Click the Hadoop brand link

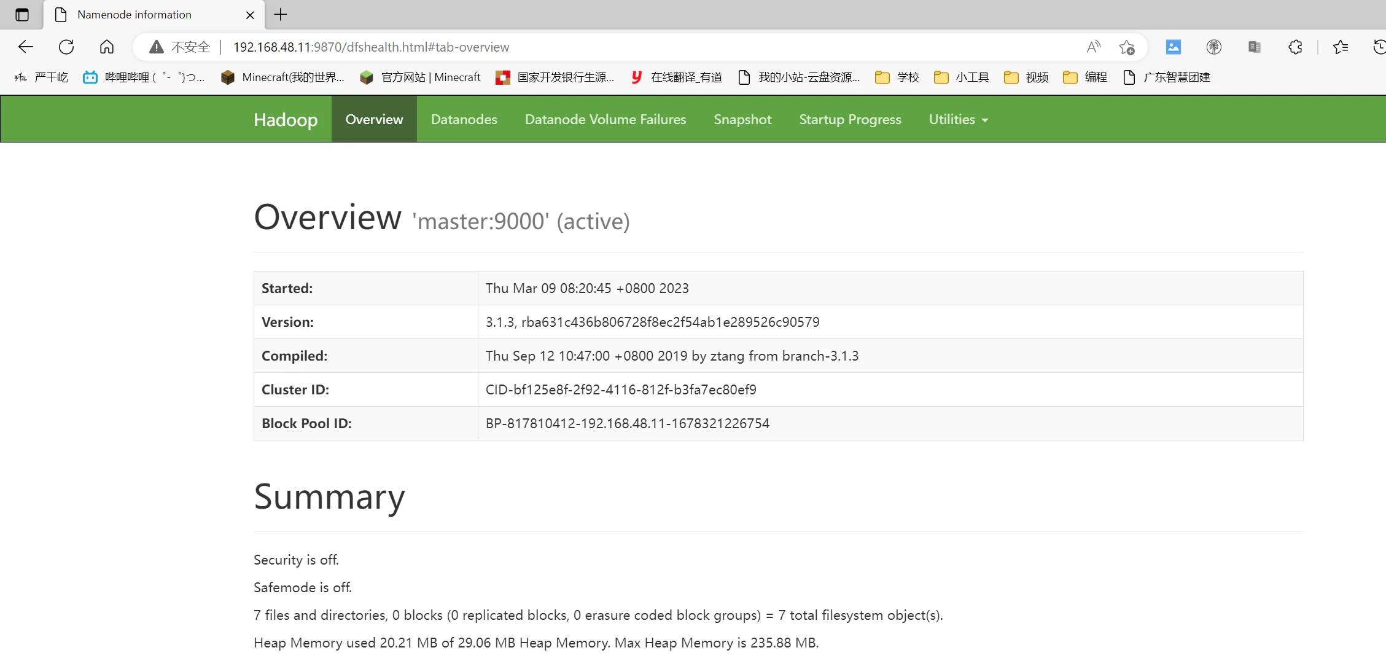(286, 119)
